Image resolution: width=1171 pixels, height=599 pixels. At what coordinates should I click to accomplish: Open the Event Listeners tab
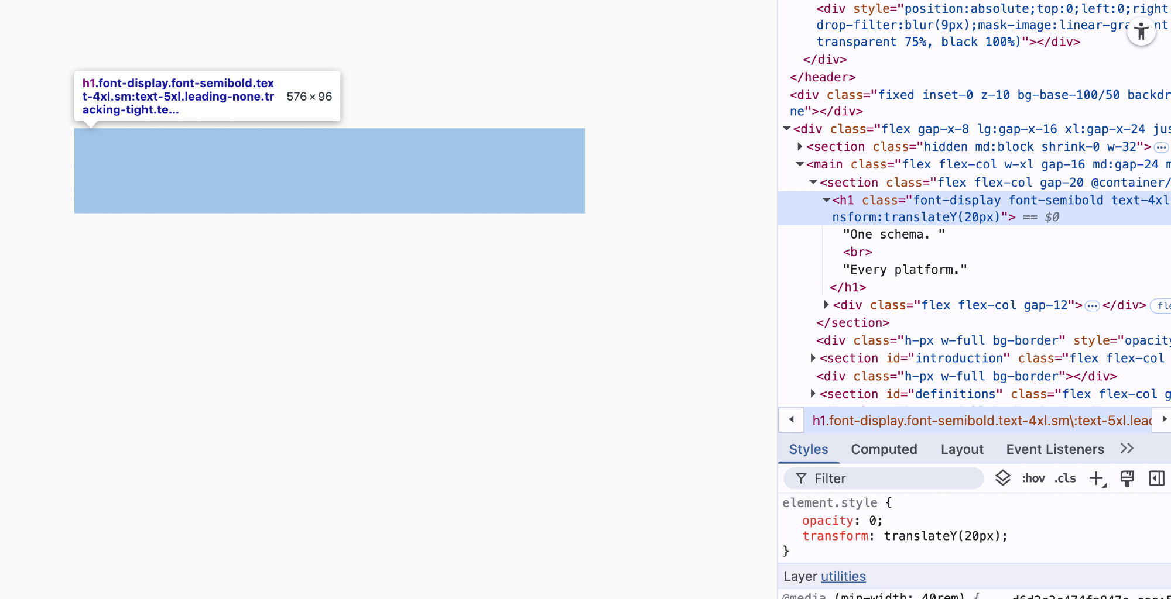click(x=1054, y=449)
